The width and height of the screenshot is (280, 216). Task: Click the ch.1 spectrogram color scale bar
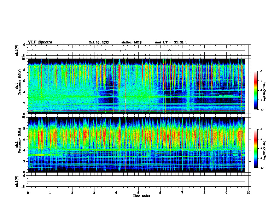pyautogui.click(x=256, y=90)
